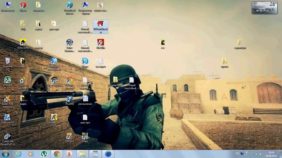Select the yellow Запускатр shortcut
Screen dimensions: 282x158
tap(23, 44)
